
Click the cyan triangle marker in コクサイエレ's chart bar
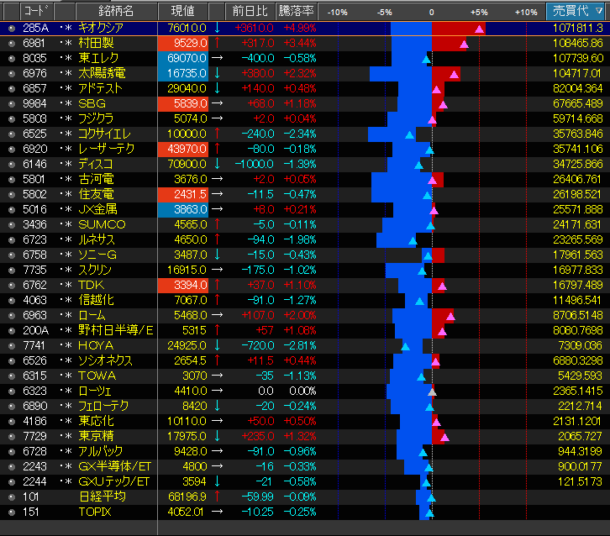click(409, 134)
